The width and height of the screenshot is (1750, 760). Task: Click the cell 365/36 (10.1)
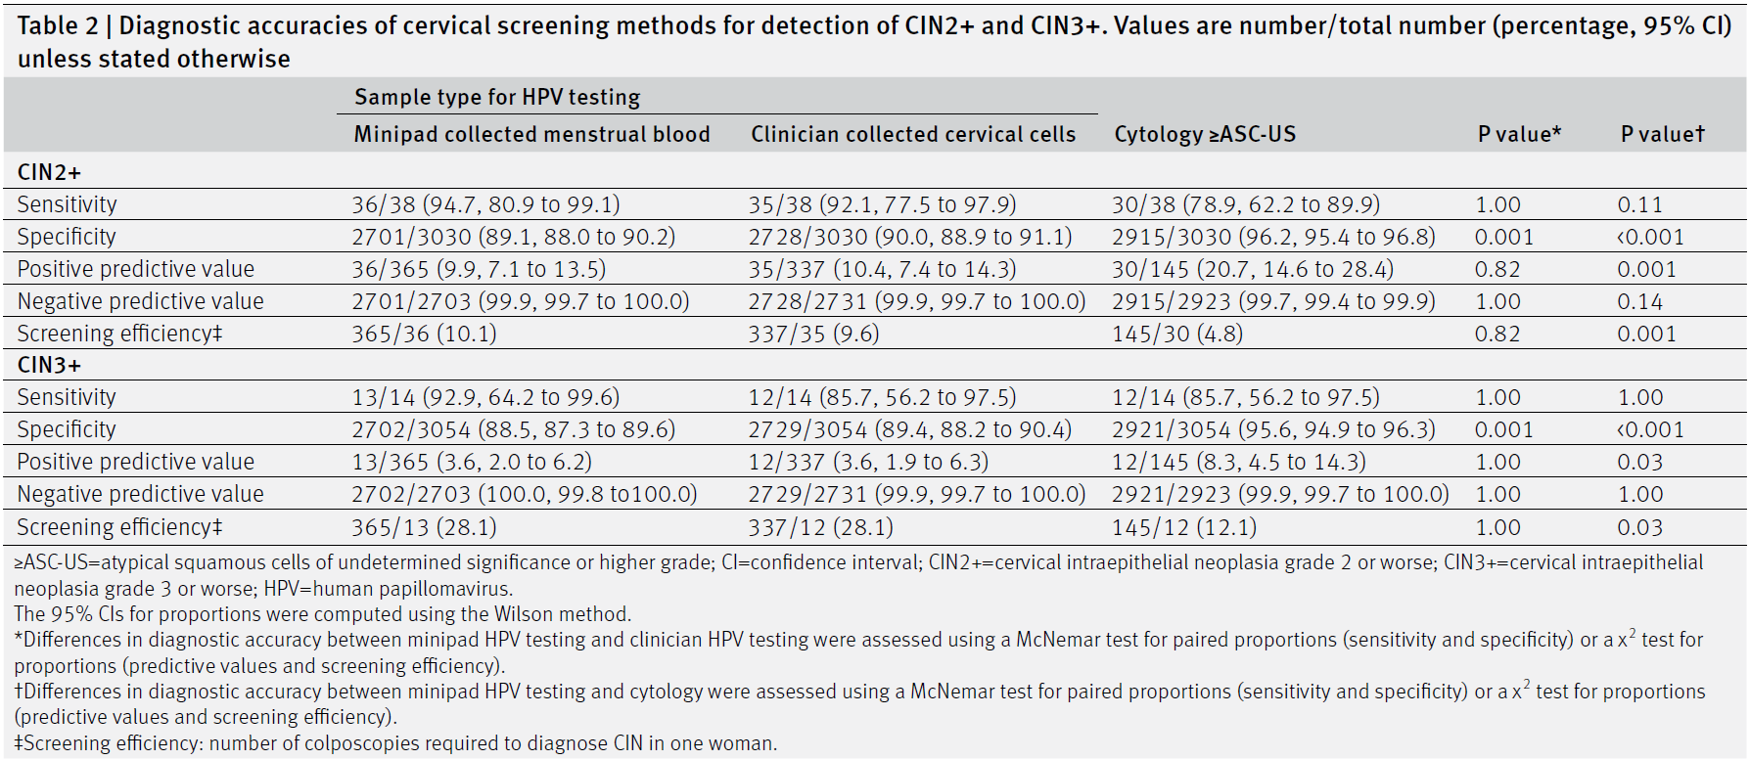click(424, 334)
